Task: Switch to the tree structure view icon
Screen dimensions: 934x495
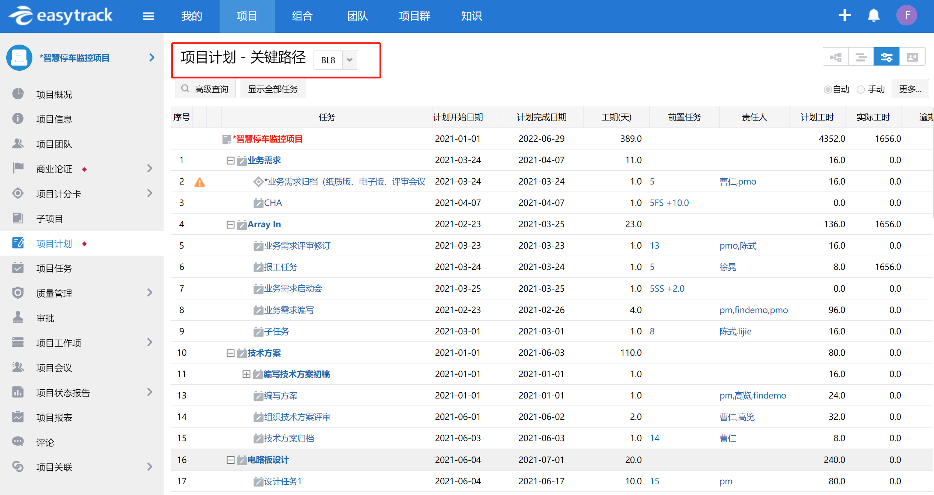Action: pyautogui.click(x=835, y=57)
